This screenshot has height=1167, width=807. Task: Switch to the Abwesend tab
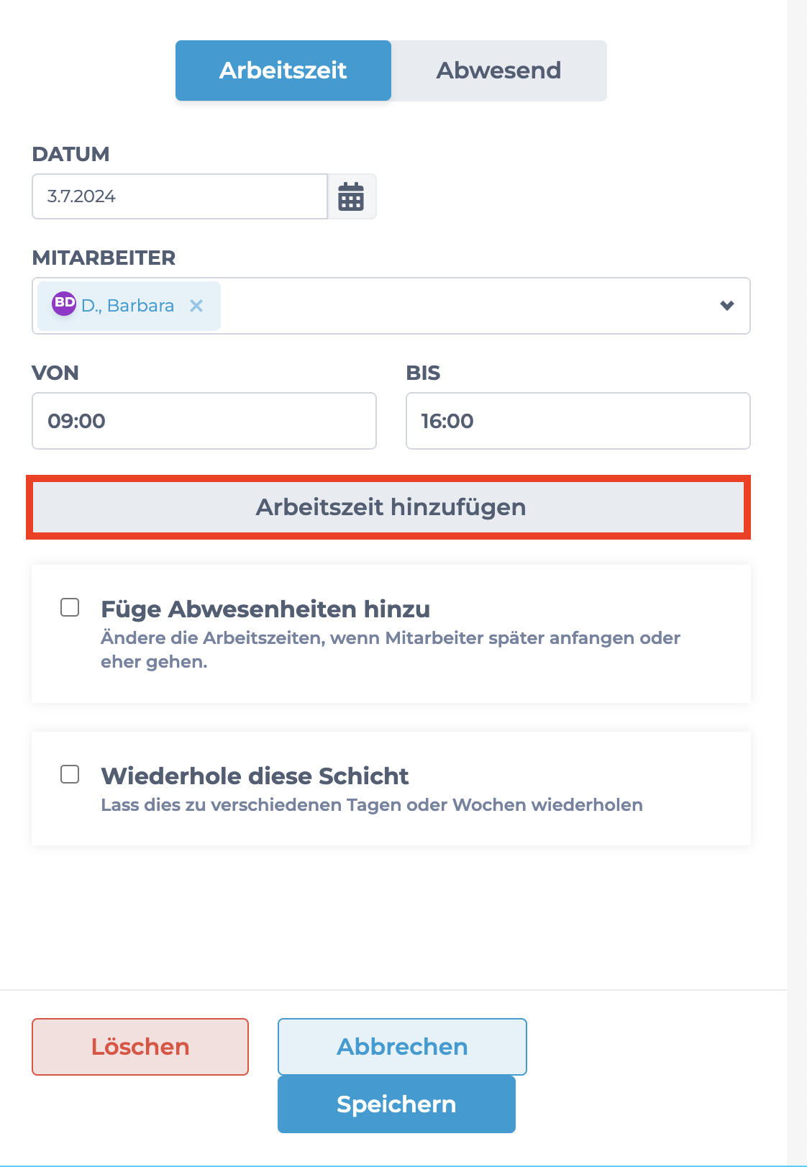pos(499,71)
